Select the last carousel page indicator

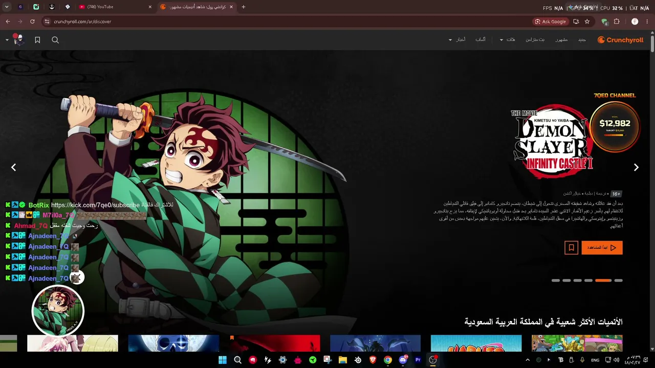coord(619,281)
